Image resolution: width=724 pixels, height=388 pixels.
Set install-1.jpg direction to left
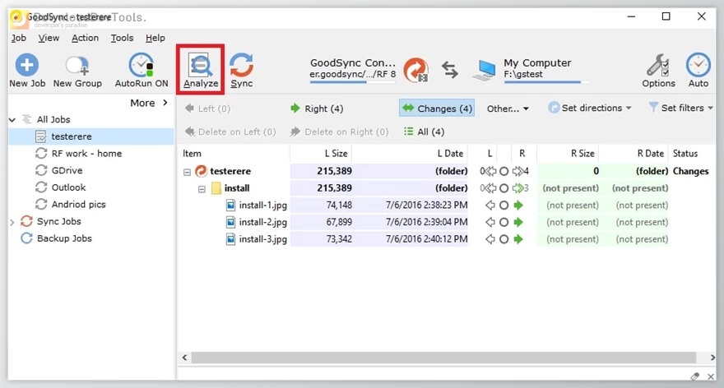[490, 206]
